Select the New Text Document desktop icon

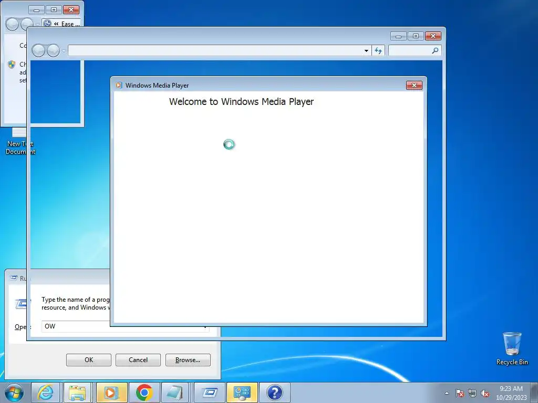point(20,141)
